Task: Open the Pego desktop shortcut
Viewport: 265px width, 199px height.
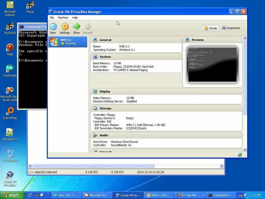Action: pos(10,49)
